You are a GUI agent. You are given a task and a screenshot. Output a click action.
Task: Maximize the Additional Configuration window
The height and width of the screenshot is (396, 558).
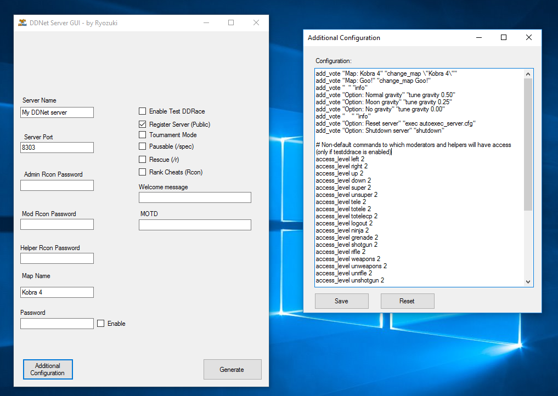[x=504, y=38]
